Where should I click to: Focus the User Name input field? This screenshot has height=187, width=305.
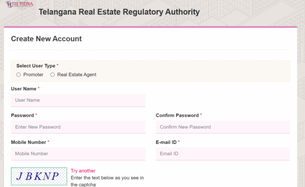78,100
